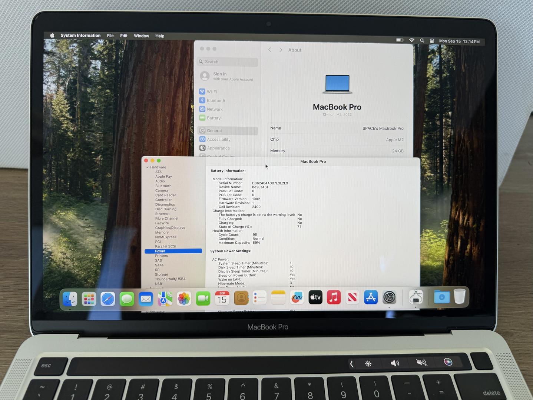Viewport: 533px width, 400px height.
Task: Click menu bar clock Mon Sep 15
Action: coord(459,41)
